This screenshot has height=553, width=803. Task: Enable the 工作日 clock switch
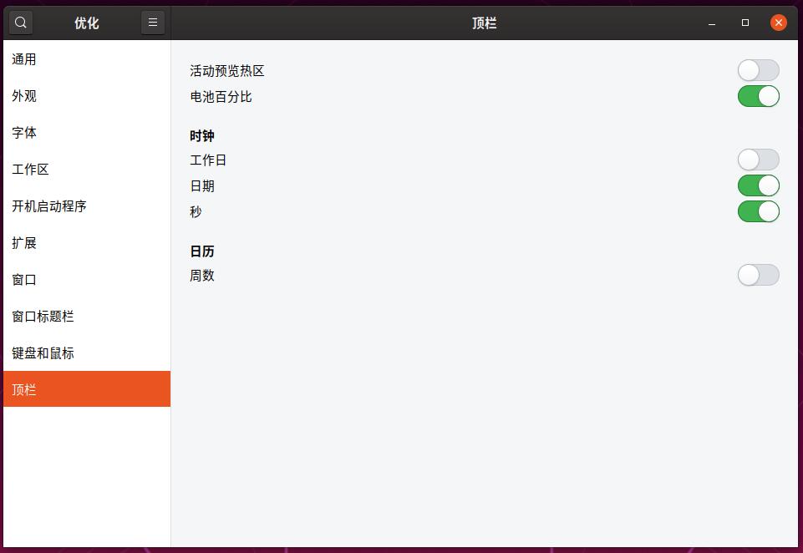[x=759, y=160]
